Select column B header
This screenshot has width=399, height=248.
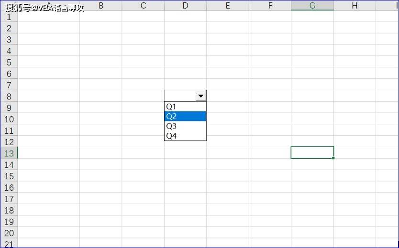coord(100,5)
